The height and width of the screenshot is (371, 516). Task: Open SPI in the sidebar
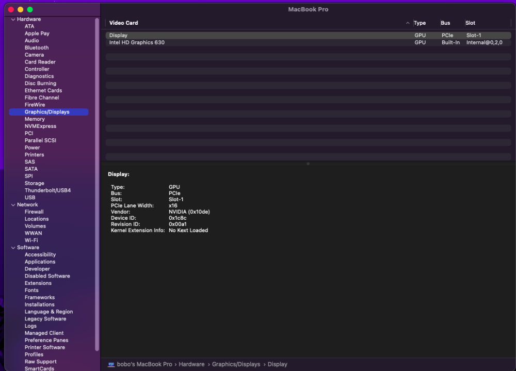[28, 176]
